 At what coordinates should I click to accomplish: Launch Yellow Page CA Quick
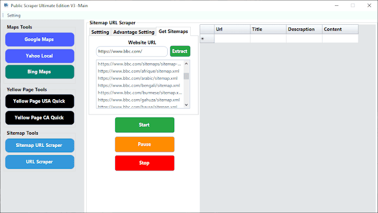[x=40, y=118]
